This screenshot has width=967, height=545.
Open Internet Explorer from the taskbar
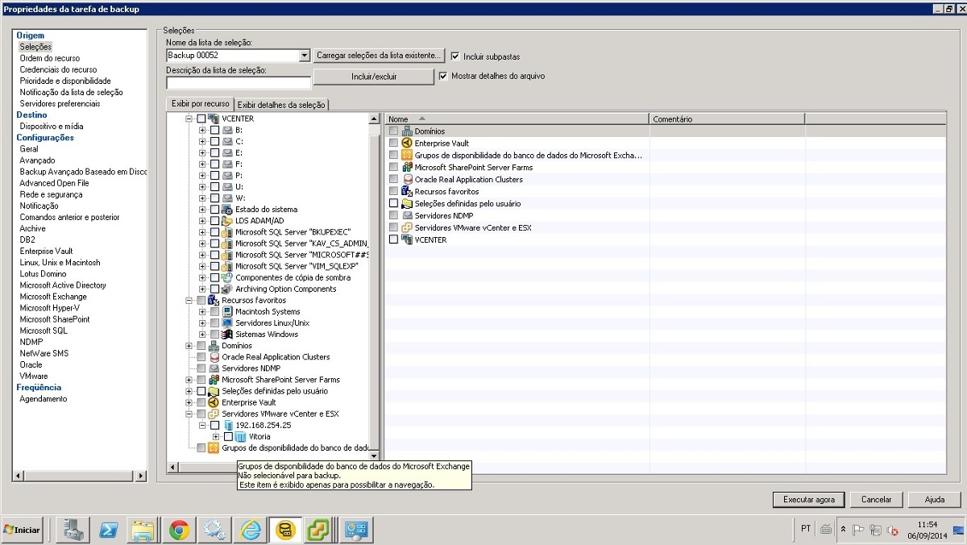[250, 530]
